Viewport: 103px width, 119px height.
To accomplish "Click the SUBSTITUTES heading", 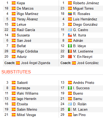I will (16, 72).
